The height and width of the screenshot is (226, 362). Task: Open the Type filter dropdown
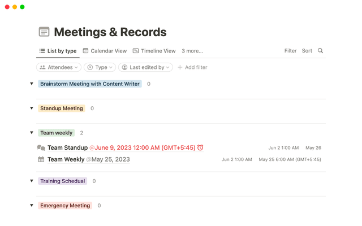pyautogui.click(x=100, y=67)
